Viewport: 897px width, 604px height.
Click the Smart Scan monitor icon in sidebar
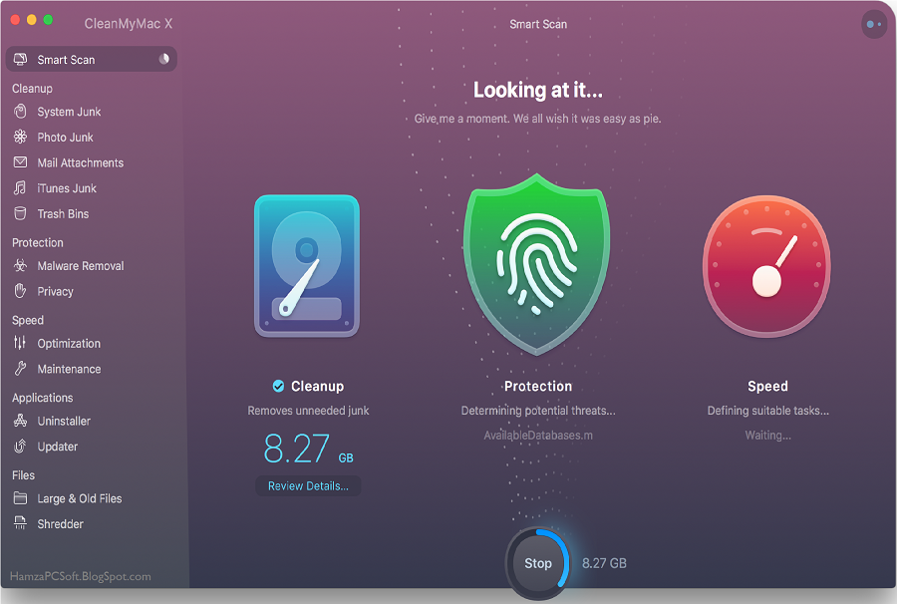[20, 59]
